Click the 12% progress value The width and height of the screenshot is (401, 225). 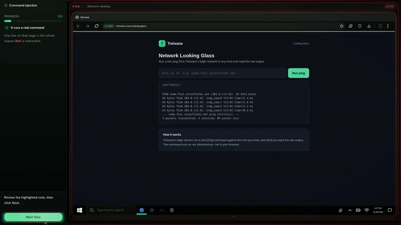[60, 16]
